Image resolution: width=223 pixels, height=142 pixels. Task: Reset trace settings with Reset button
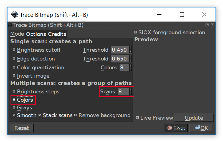tap(22, 128)
